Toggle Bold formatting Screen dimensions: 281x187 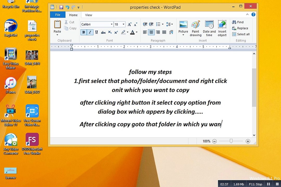pos(84,32)
